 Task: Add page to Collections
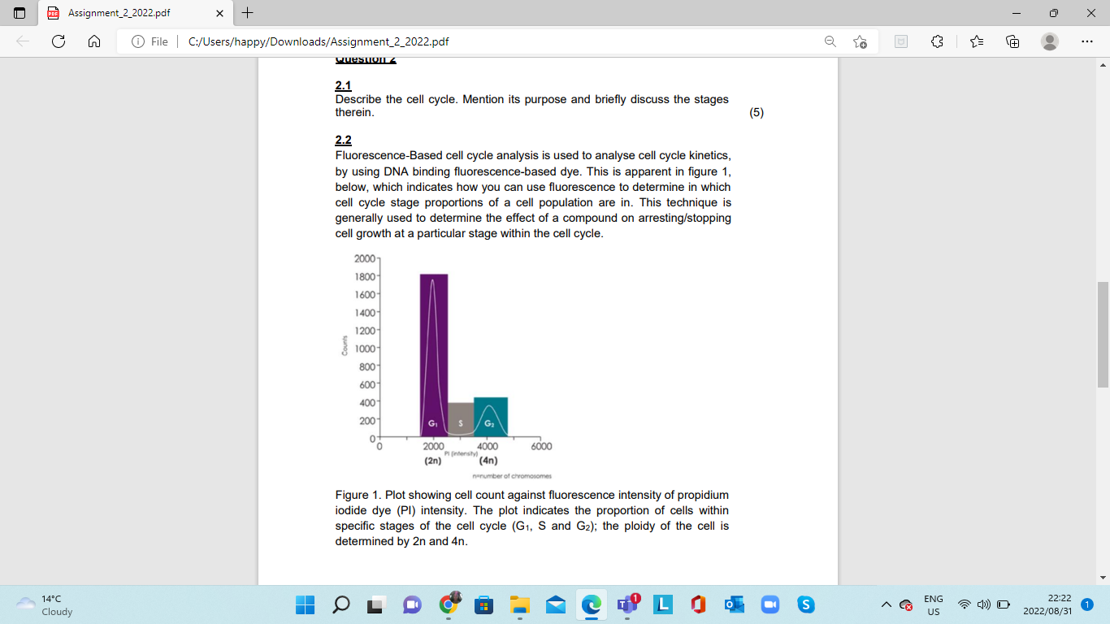pos(1012,41)
